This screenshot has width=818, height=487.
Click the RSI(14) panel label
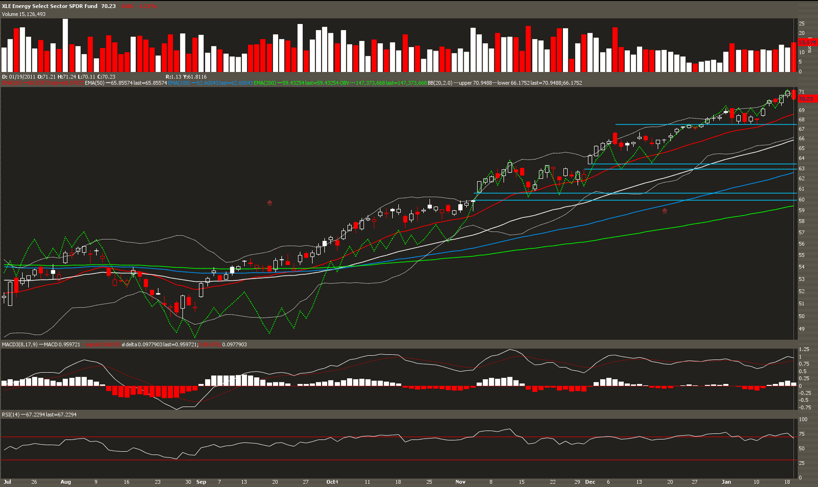pos(11,415)
